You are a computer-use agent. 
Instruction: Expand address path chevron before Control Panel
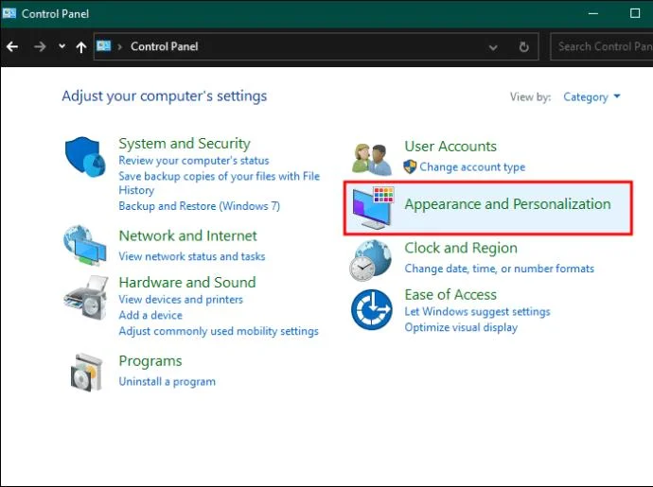[120, 46]
